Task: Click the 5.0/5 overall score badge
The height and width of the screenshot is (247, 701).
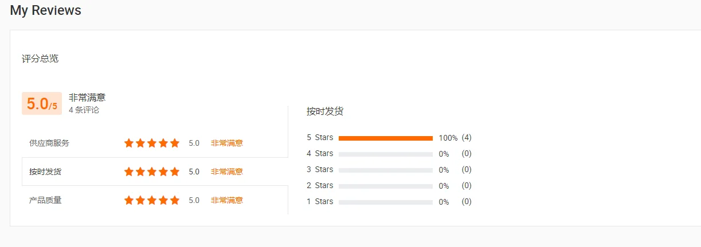Action: (42, 104)
